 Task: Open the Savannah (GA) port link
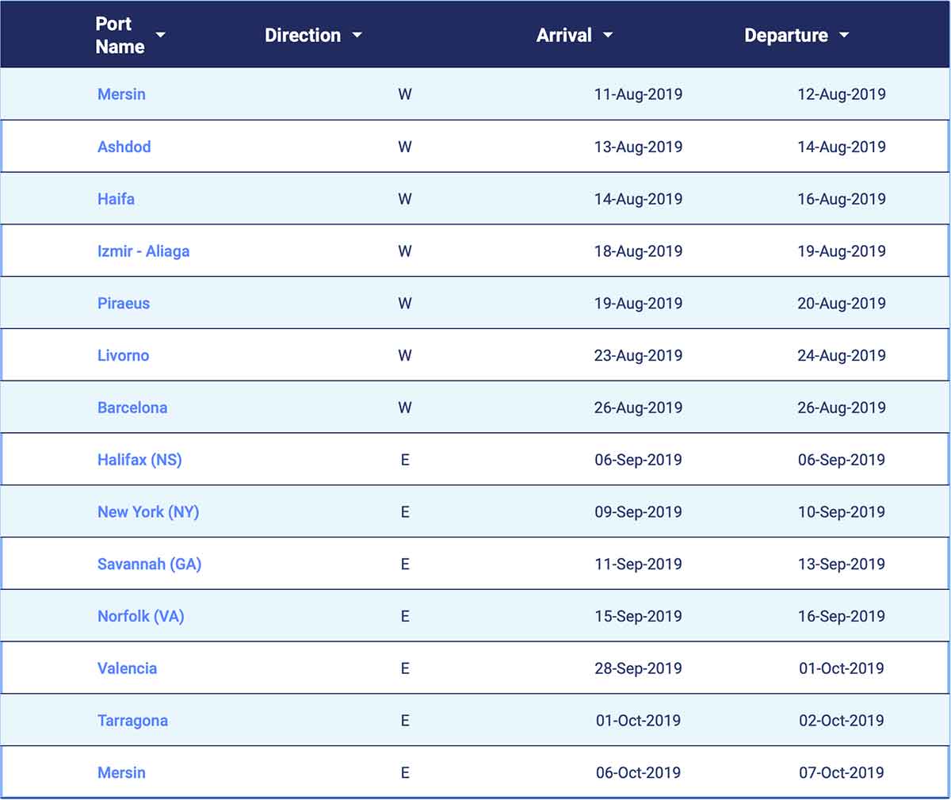coord(149,565)
